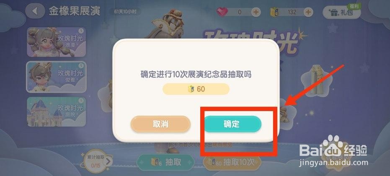Confirm the 10 draws with 确定
Image resolution: width=390 pixels, height=176 pixels.
coord(232,124)
